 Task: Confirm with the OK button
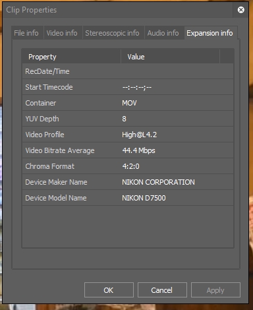click(x=109, y=290)
